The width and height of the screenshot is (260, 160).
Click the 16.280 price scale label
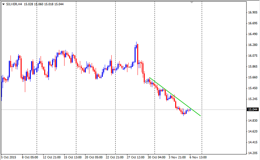point(253,45)
